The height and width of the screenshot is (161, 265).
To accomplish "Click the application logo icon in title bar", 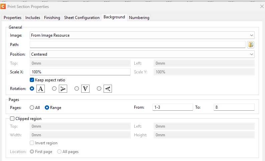I will [3, 6].
